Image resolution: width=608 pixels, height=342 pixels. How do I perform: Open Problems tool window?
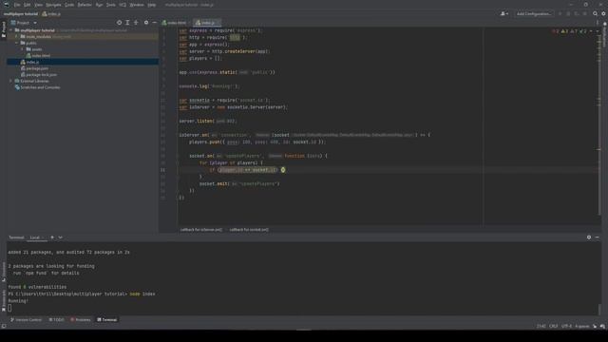(x=81, y=320)
